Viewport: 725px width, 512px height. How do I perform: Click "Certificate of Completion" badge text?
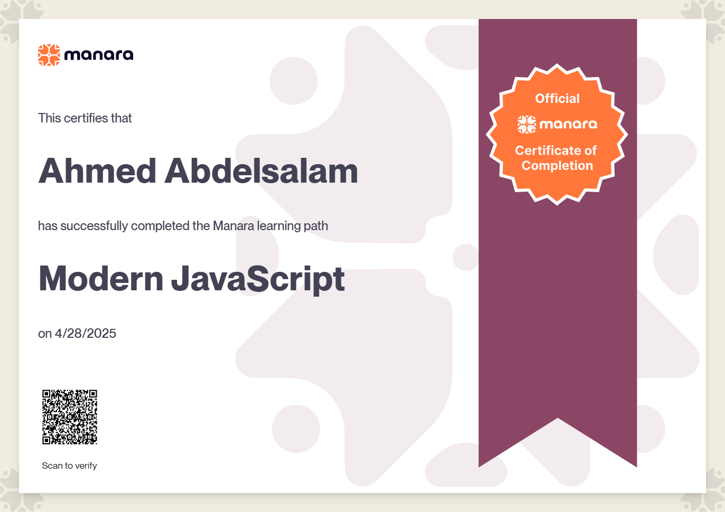(556, 158)
